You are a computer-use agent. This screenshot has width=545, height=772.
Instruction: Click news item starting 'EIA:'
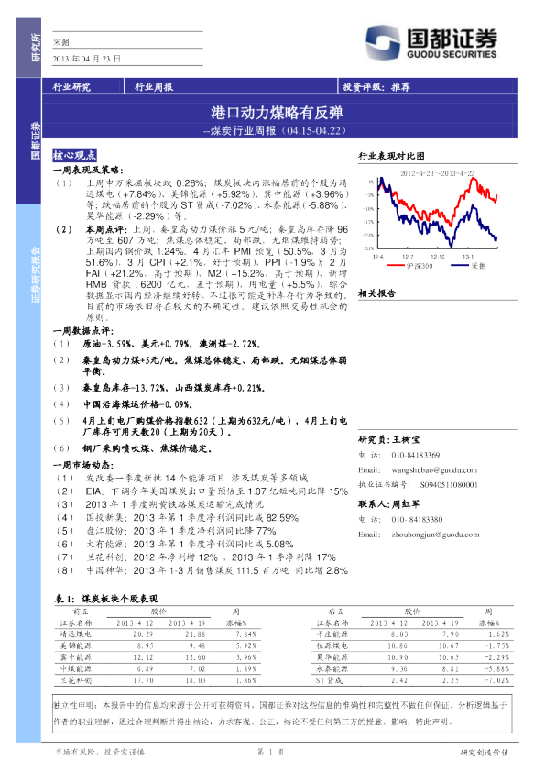point(216,491)
